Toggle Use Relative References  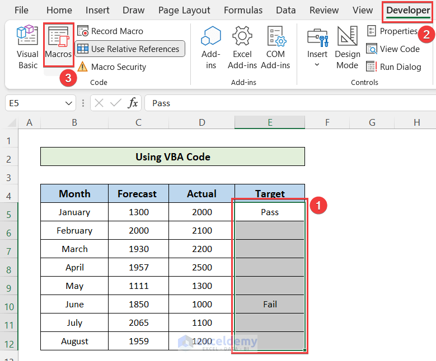[x=129, y=49]
